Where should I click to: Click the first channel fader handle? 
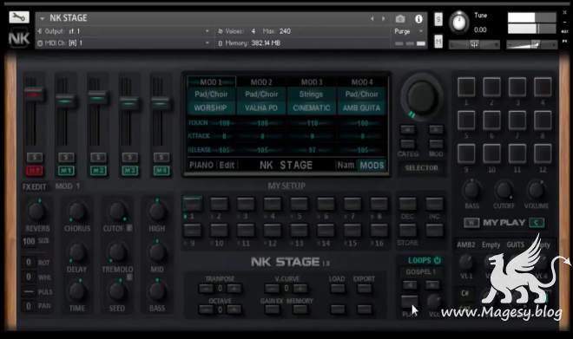pos(34,95)
